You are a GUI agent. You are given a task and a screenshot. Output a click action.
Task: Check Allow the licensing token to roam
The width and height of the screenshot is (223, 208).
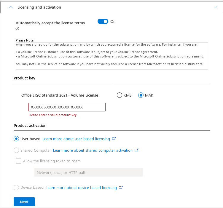coord(18,161)
